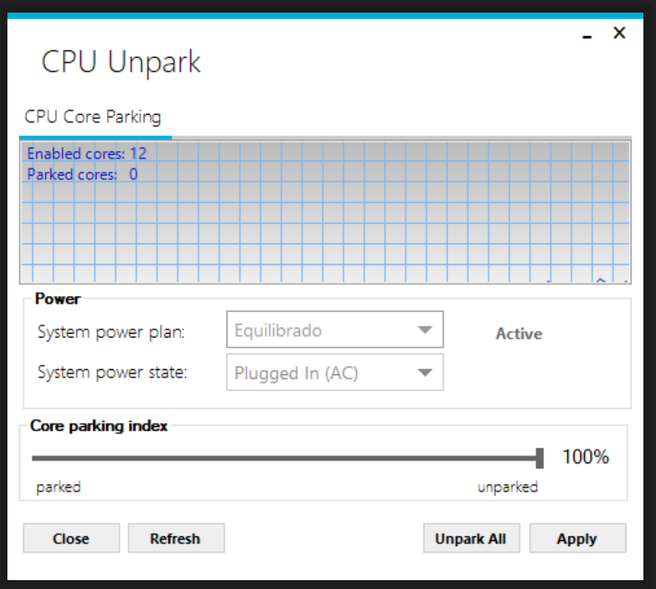Minimize the CPU Unpark window
656x589 pixels.
pos(588,35)
